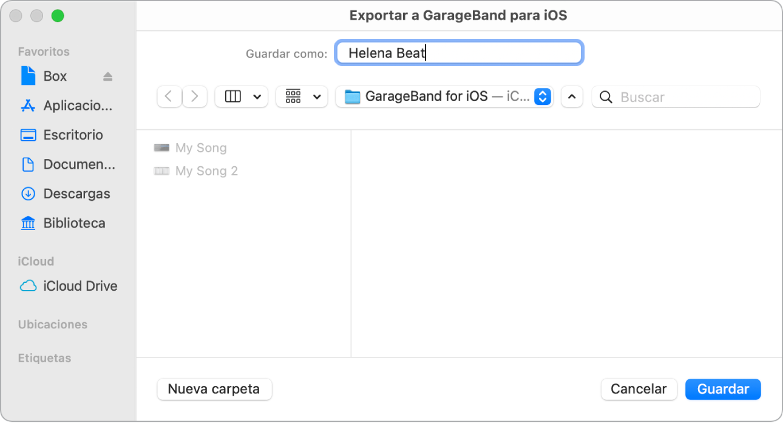Image resolution: width=783 pixels, height=423 pixels.
Task: Open the Descargas sidebar shortcut
Action: click(x=76, y=194)
